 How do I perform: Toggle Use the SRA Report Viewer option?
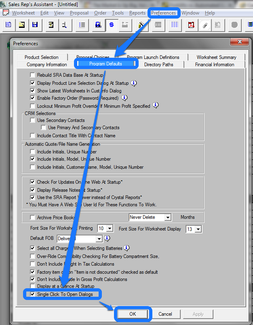coord(33,197)
